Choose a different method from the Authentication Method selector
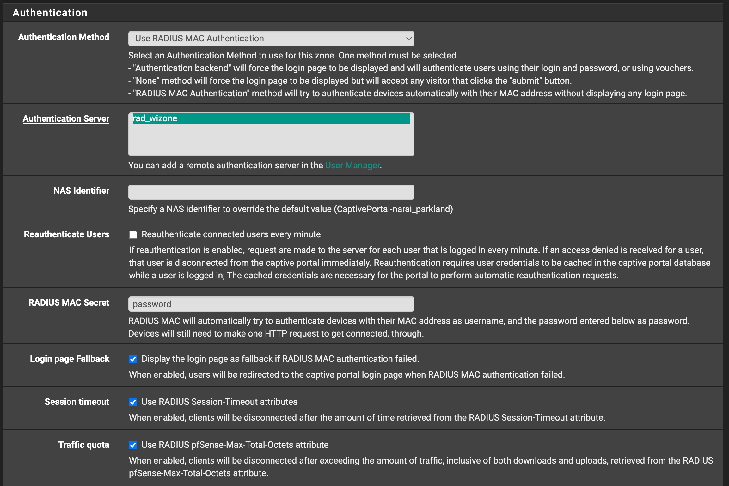 [271, 38]
